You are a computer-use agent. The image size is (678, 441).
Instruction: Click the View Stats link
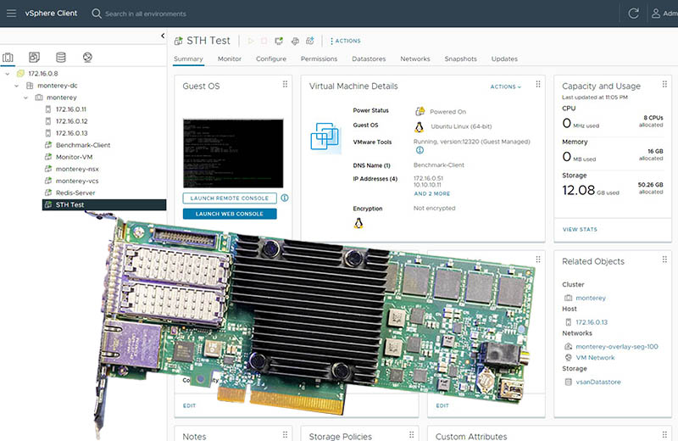580,229
